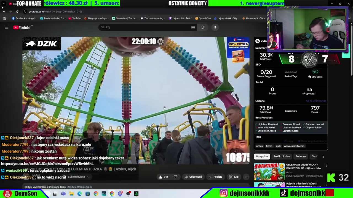Select the Źródło: Azdus filter chip
This screenshot has height=198, width=353.
coord(282,156)
